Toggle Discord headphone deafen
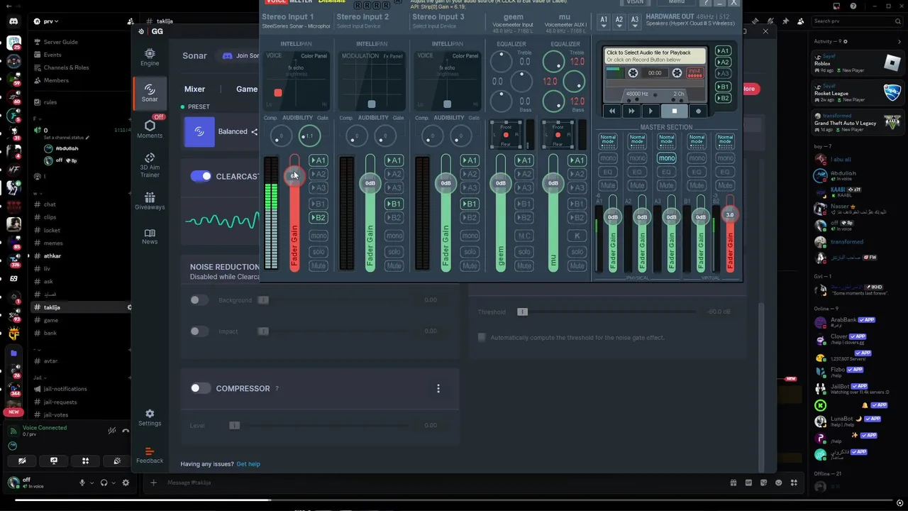 pyautogui.click(x=104, y=483)
